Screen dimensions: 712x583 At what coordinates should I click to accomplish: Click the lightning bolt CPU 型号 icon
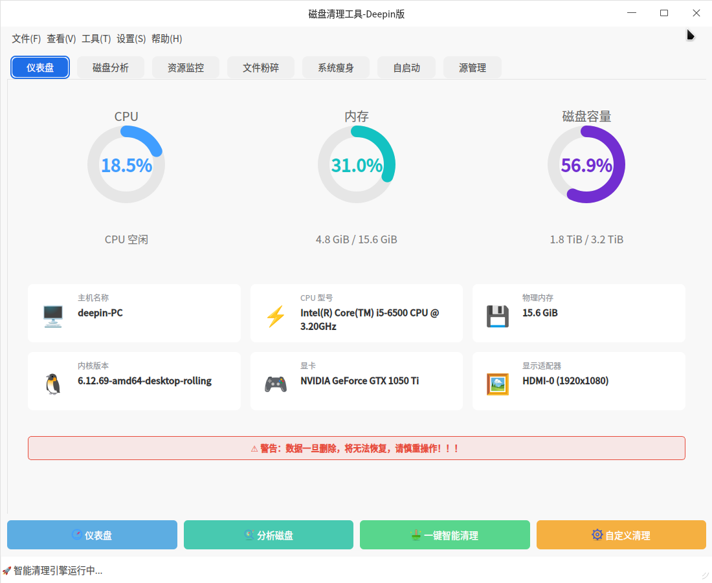(276, 316)
